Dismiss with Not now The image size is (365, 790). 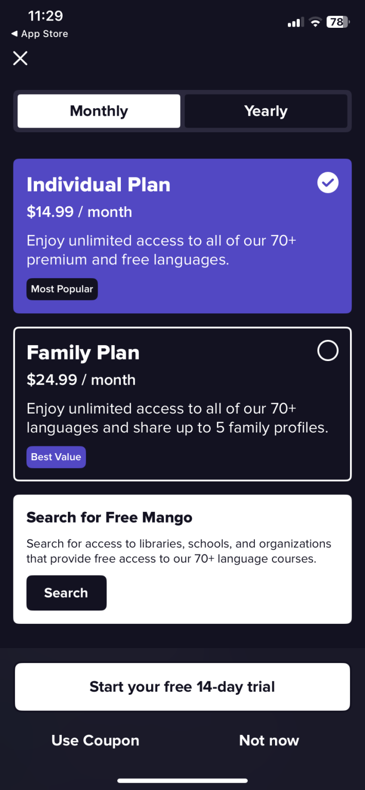pyautogui.click(x=269, y=741)
